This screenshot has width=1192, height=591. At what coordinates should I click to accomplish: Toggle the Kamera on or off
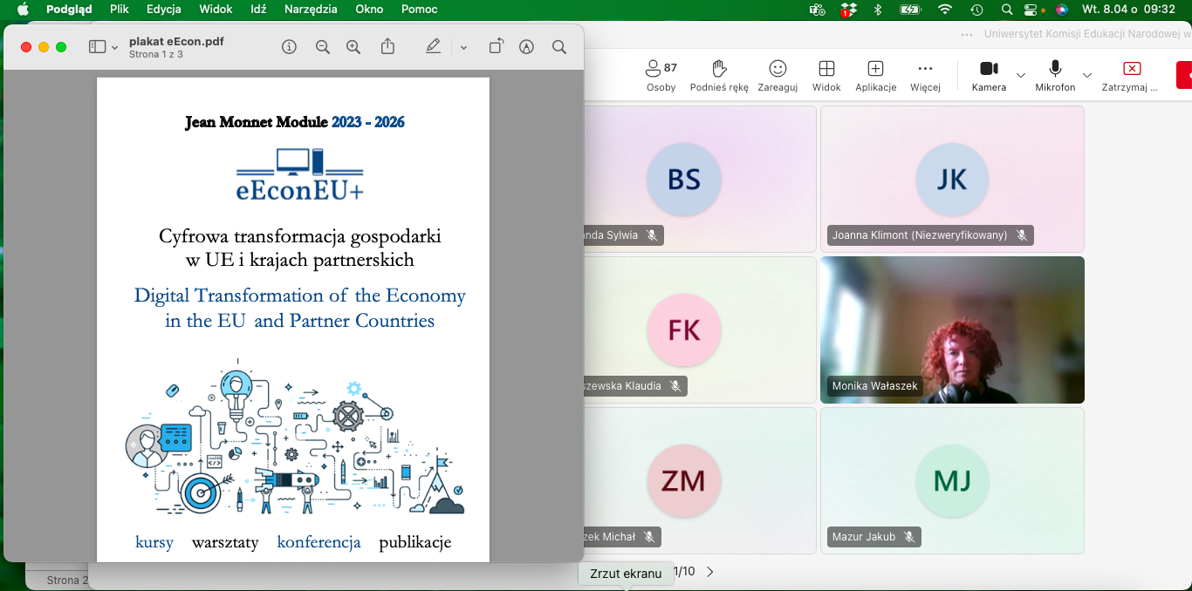click(x=989, y=75)
